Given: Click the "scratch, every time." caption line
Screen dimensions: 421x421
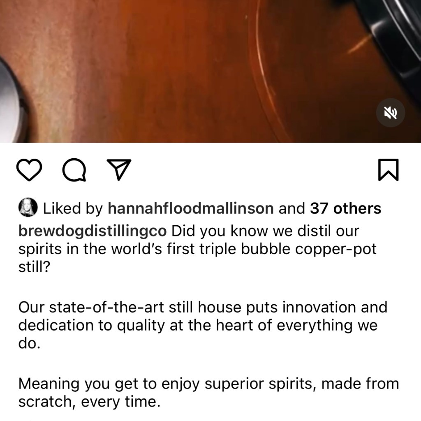Looking at the screenshot, I should (89, 402).
